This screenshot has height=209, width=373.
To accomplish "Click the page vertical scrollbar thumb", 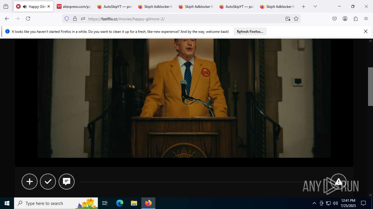I will coord(370,87).
